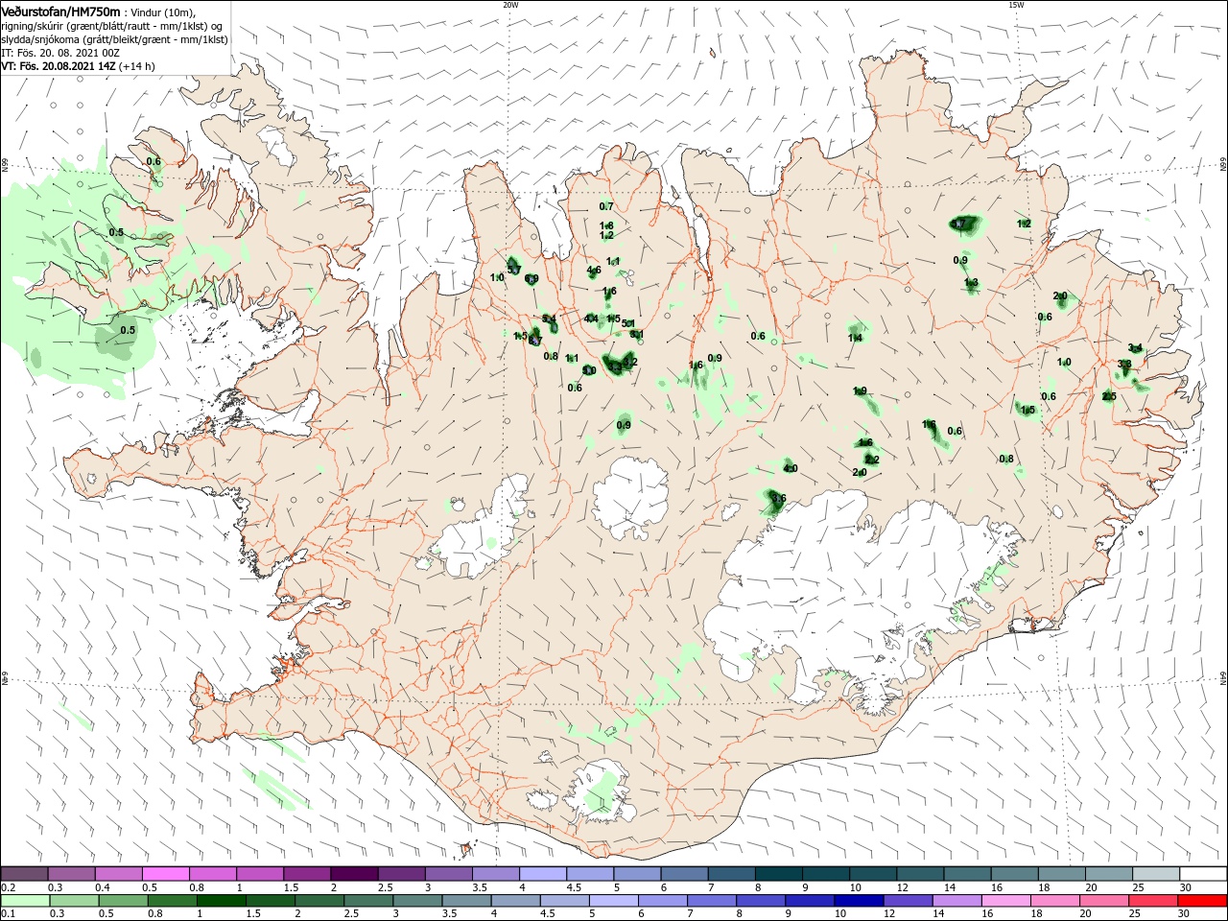Click the 0.1 label in the lower legend row
The height and width of the screenshot is (921, 1228).
(8, 914)
